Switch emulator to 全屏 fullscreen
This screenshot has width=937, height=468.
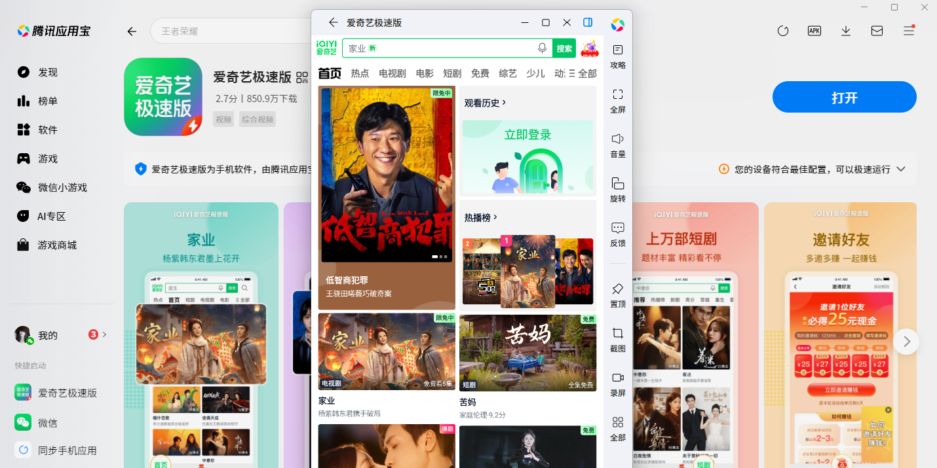[x=617, y=101]
